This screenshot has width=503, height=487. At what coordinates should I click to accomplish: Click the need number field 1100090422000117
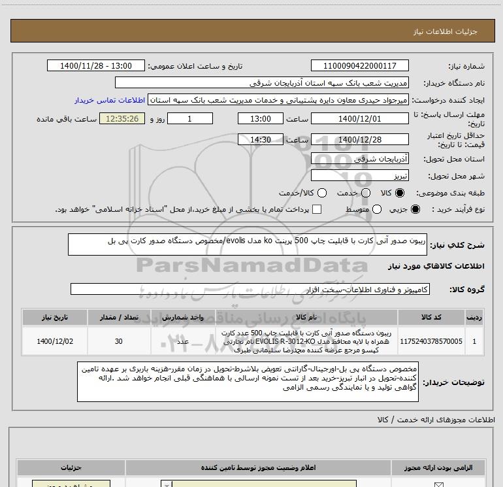[359, 65]
